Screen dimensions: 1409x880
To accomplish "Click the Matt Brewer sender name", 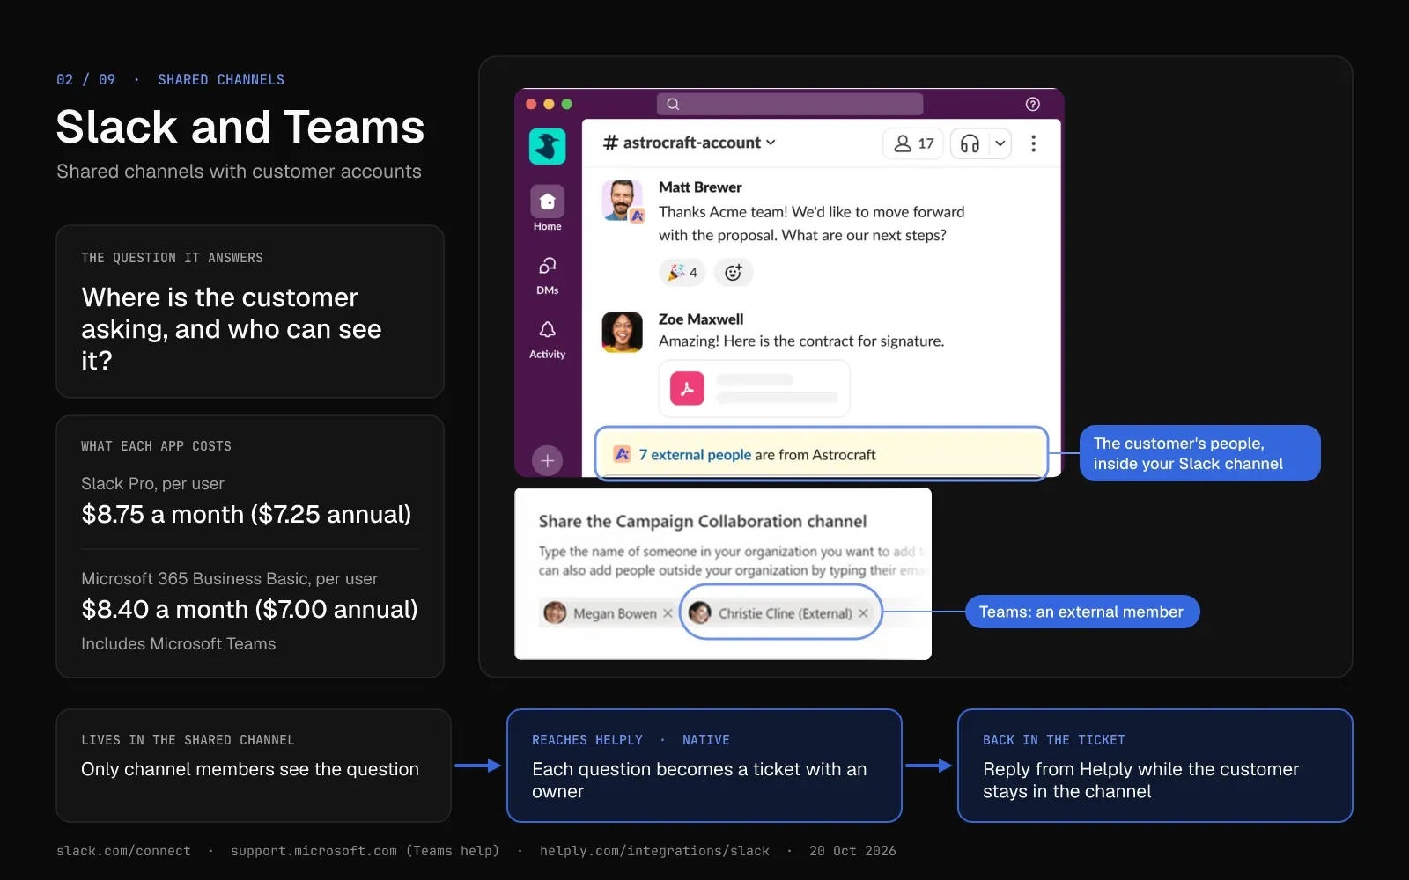I will (x=700, y=187).
